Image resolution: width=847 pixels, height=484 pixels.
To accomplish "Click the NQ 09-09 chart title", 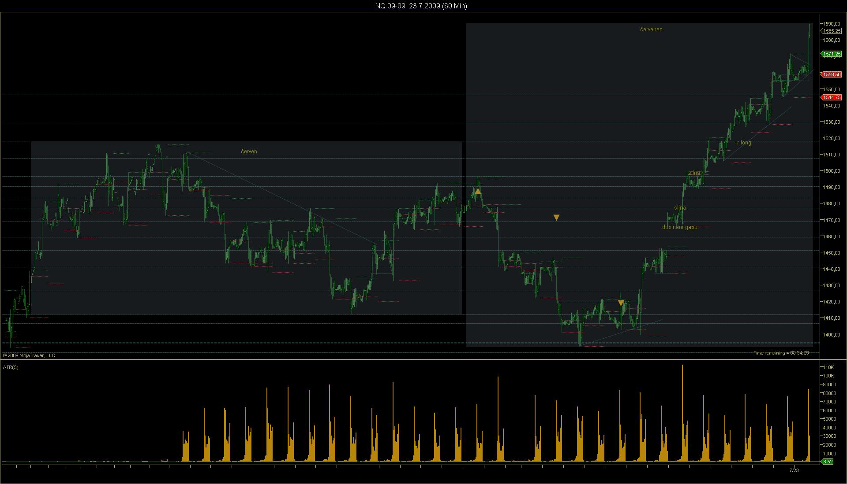I will click(x=421, y=6).
